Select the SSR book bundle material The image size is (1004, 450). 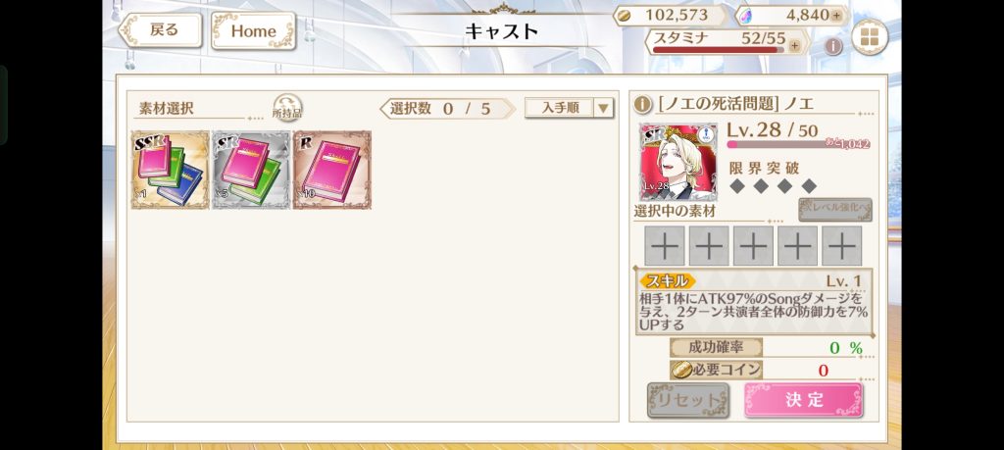[x=171, y=170]
